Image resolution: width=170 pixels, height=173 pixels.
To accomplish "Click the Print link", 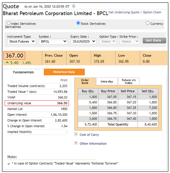I will point(64,80).
